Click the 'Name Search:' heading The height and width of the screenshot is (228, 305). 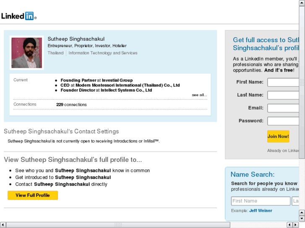tap(253, 174)
